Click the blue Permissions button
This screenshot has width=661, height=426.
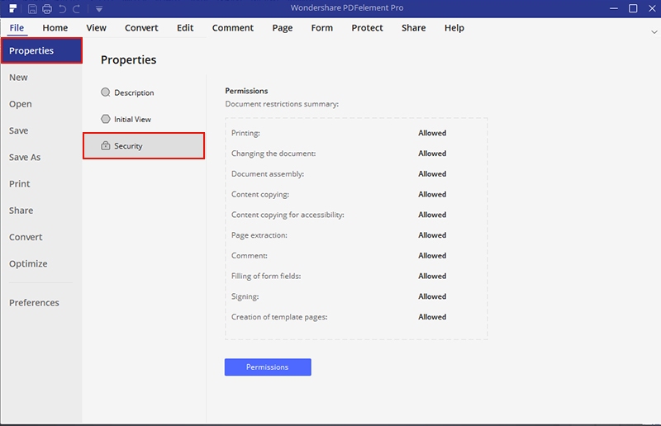[x=268, y=367]
